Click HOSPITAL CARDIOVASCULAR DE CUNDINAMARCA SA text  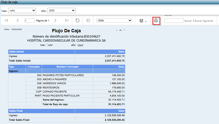(66, 41)
